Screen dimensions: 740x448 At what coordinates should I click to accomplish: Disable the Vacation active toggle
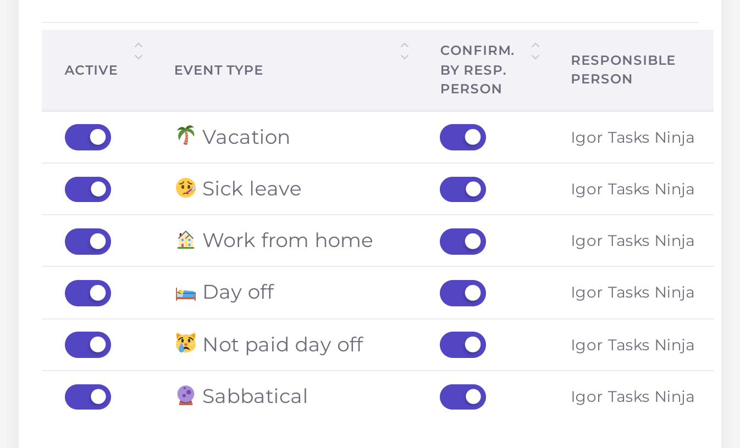tap(88, 137)
